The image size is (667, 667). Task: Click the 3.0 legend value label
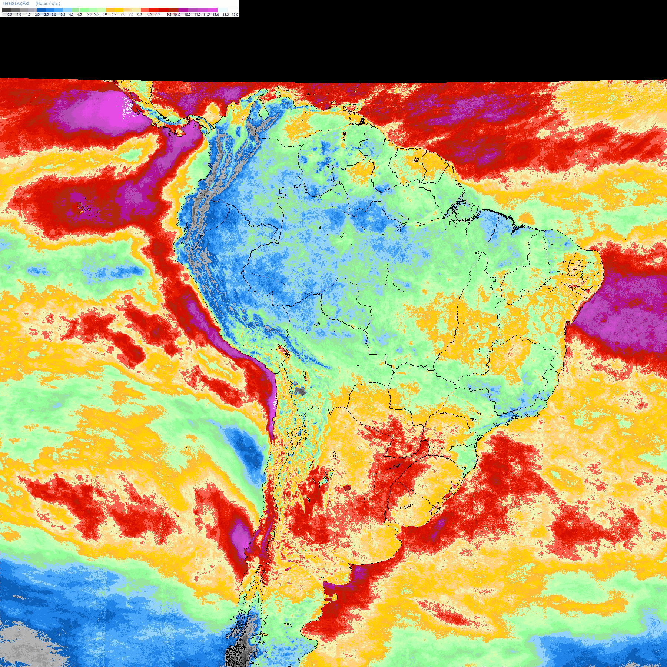click(54, 14)
